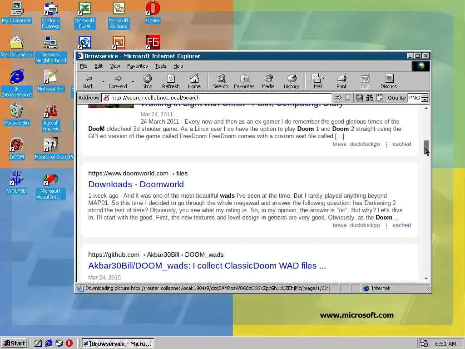The width and height of the screenshot is (465, 349).
Task: Click the vertical scrollbar up arrow
Action: tap(426, 108)
